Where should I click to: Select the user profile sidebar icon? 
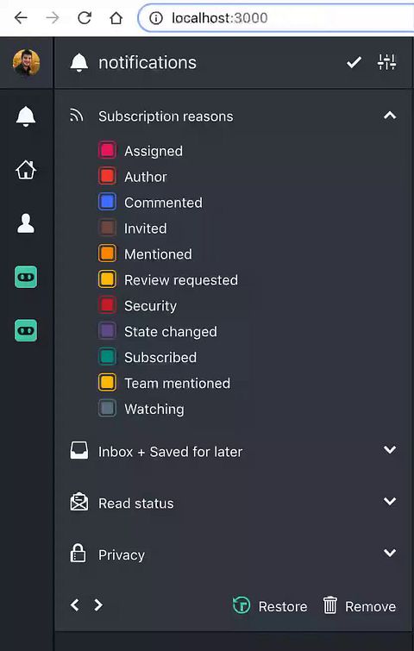pos(26,223)
